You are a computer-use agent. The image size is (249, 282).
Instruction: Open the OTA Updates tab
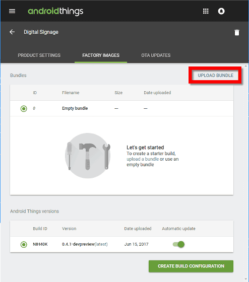pyautogui.click(x=156, y=55)
